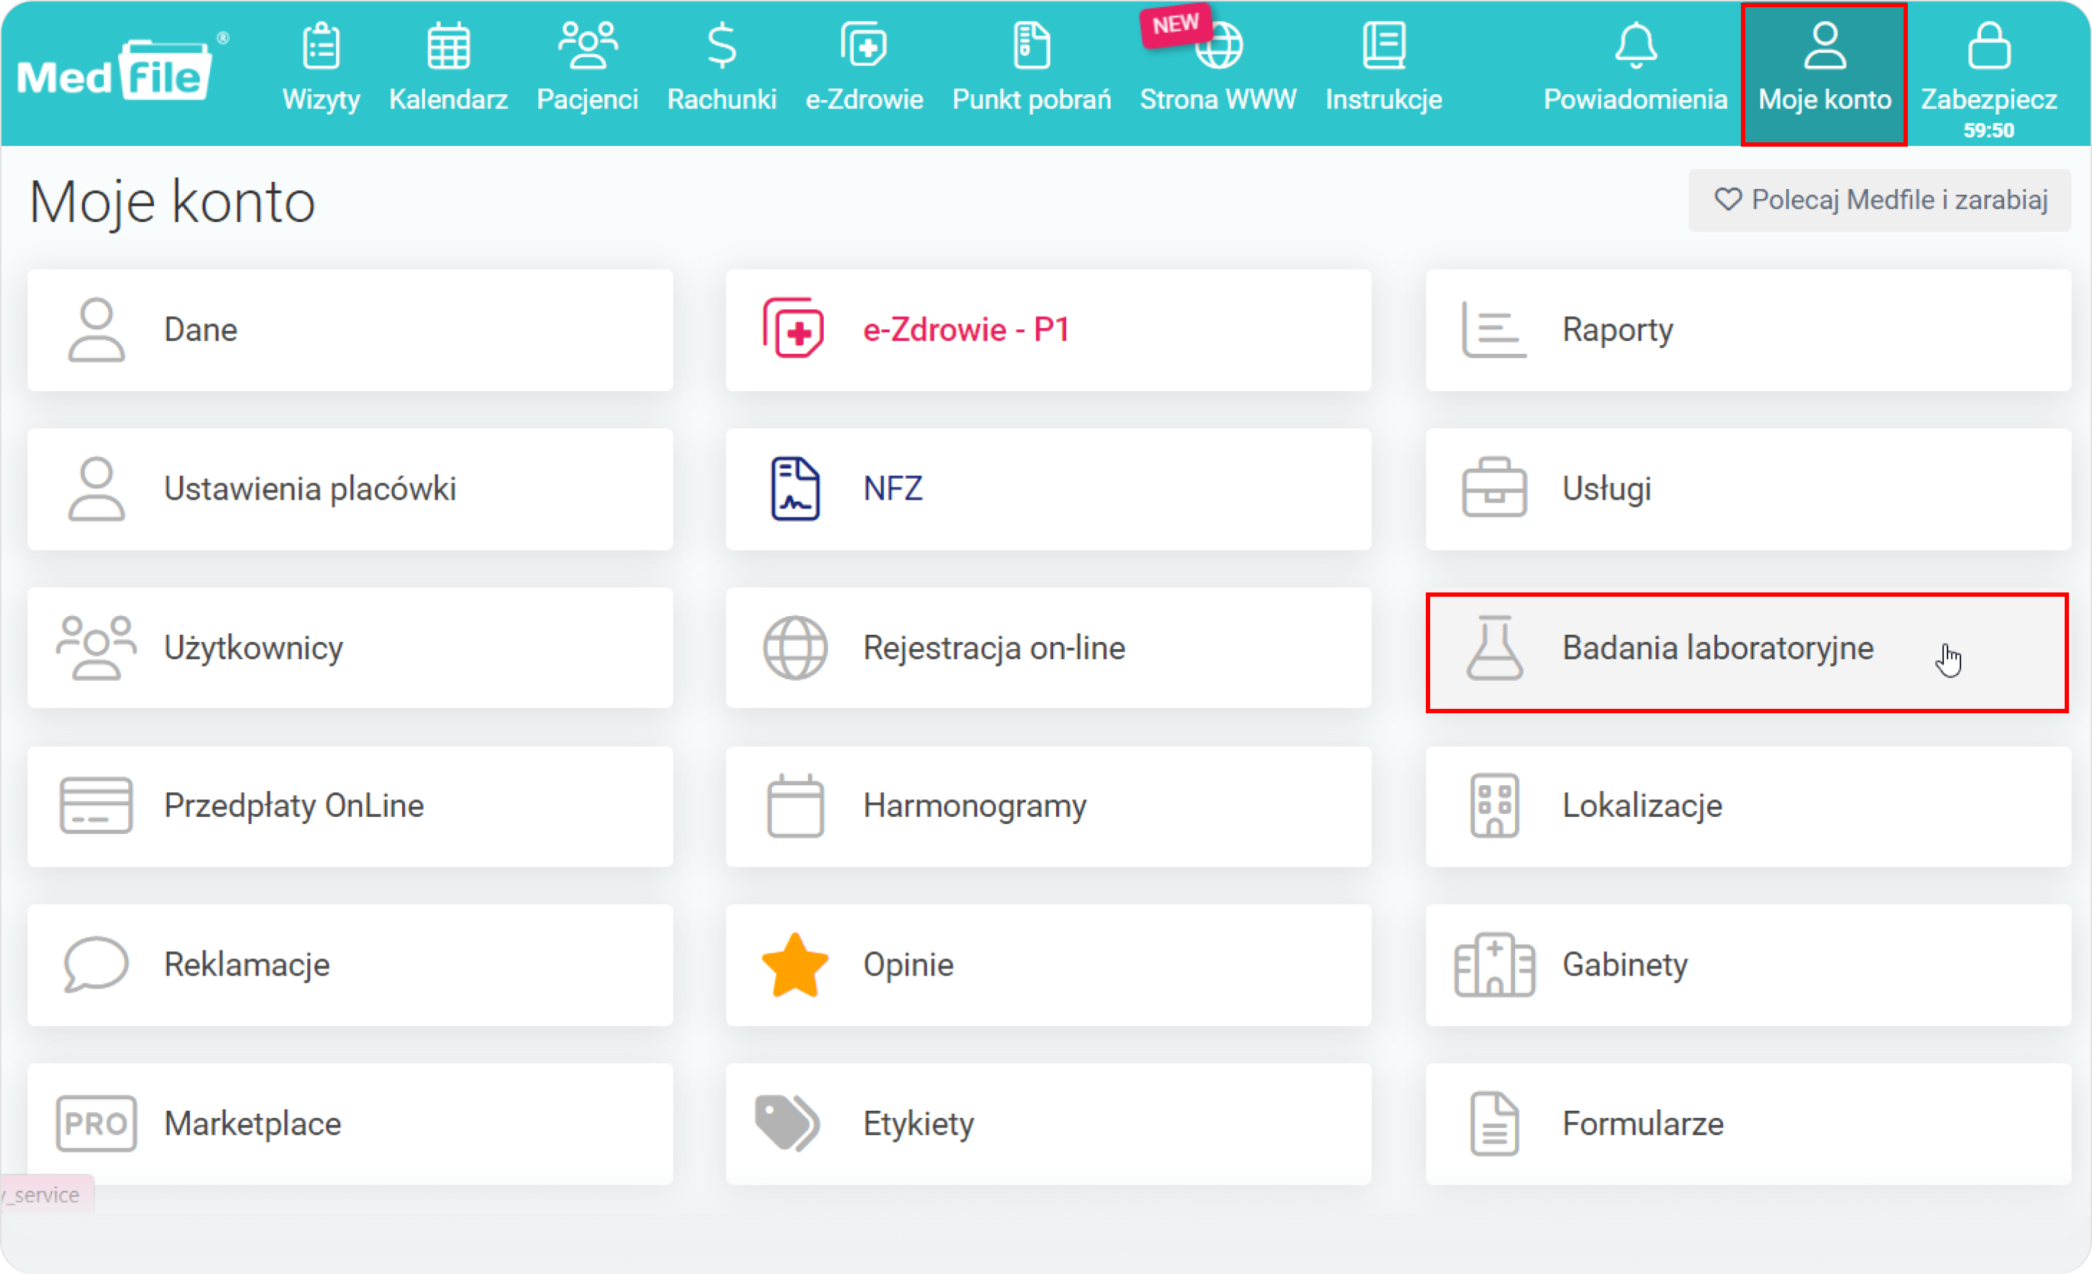The image size is (2092, 1274).
Task: Click the Etykiety tags icon
Action: pos(787,1123)
